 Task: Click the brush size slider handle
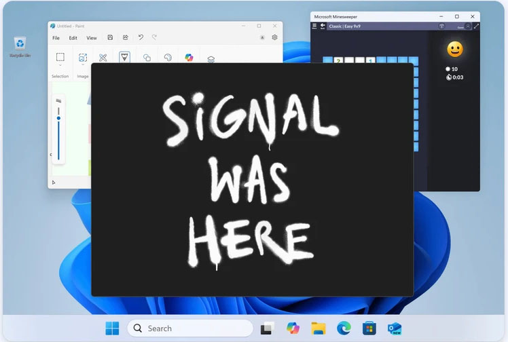point(58,118)
